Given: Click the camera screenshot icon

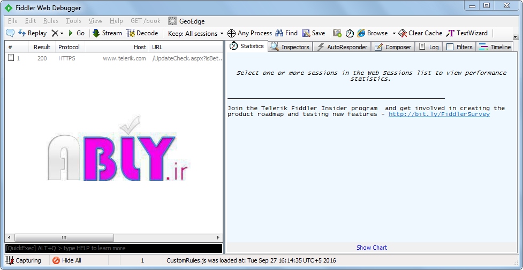Looking at the screenshot, I should pos(337,33).
